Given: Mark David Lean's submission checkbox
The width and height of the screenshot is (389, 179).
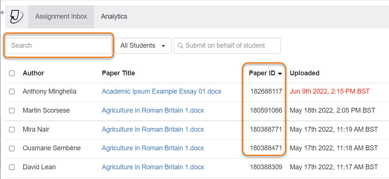Looking at the screenshot, I should pyautogui.click(x=12, y=167).
